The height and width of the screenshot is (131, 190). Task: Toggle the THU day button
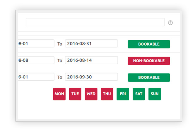pos(107,94)
